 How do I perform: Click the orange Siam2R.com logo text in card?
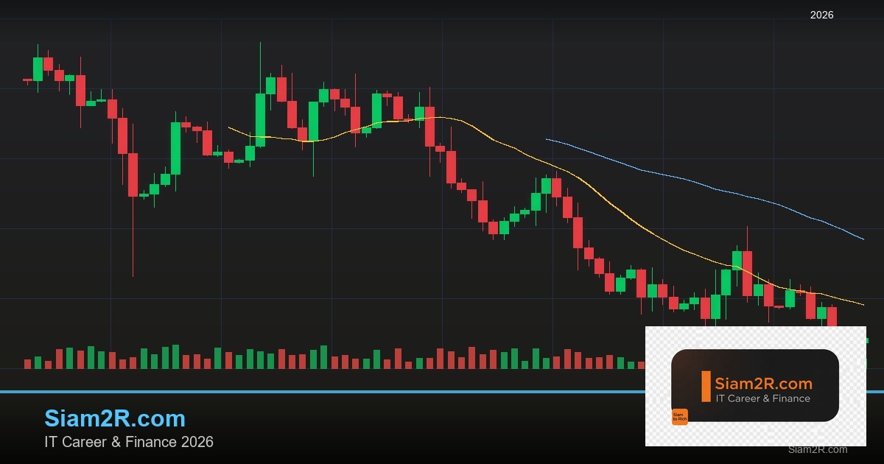pyautogui.click(x=763, y=384)
